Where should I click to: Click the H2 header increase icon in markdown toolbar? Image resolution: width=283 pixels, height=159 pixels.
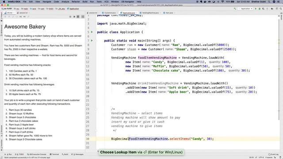tap(24, 17)
